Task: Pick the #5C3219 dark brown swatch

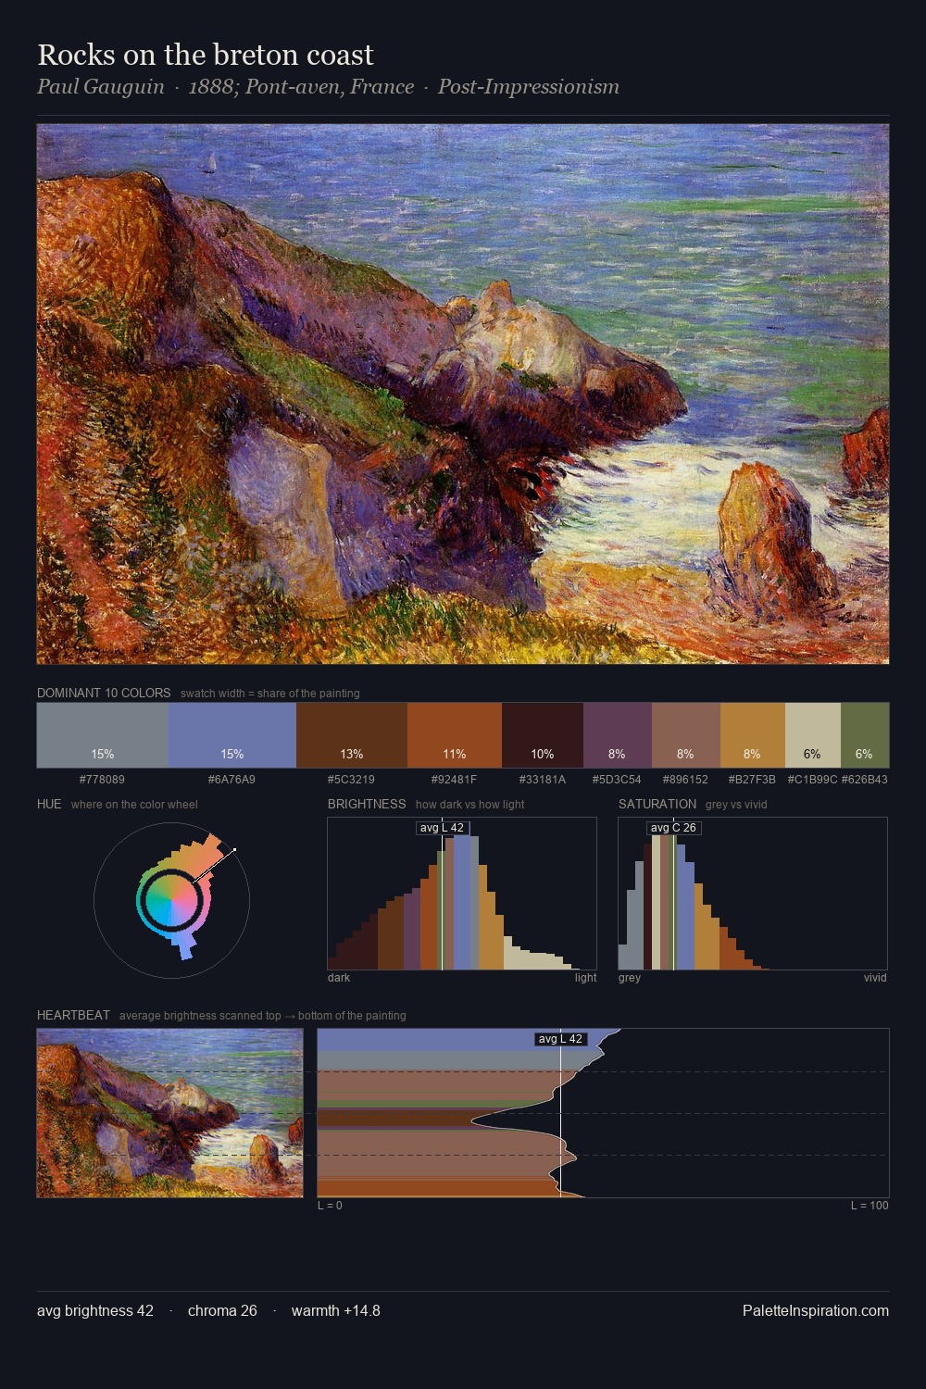Action: click(x=352, y=735)
